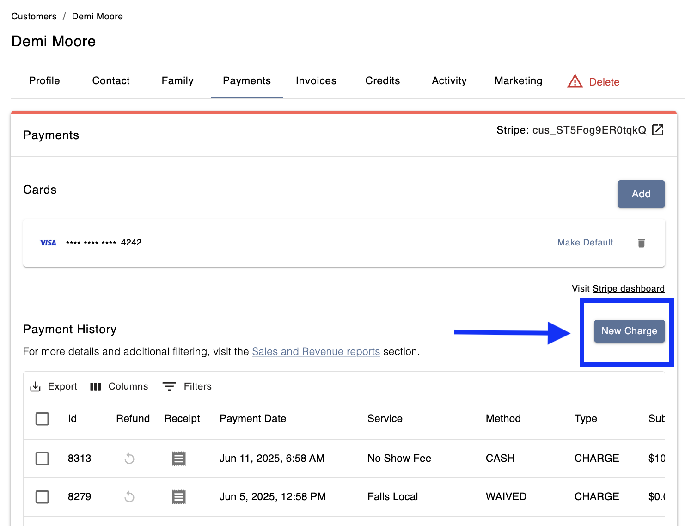Click the Visa card logo
The width and height of the screenshot is (685, 526).
pos(48,243)
